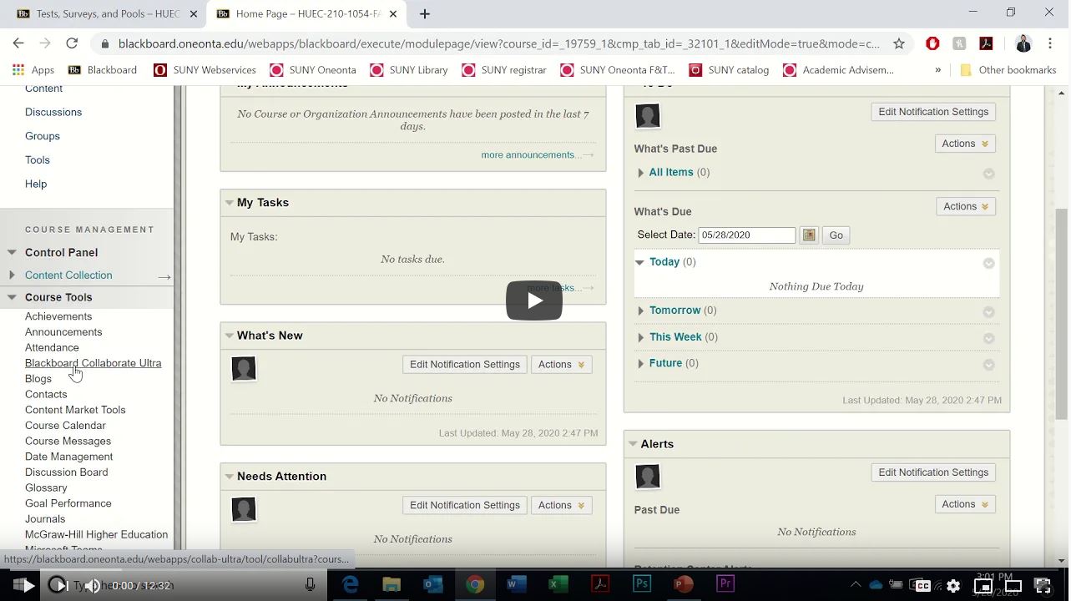Collapse the My Tasks module

click(229, 203)
